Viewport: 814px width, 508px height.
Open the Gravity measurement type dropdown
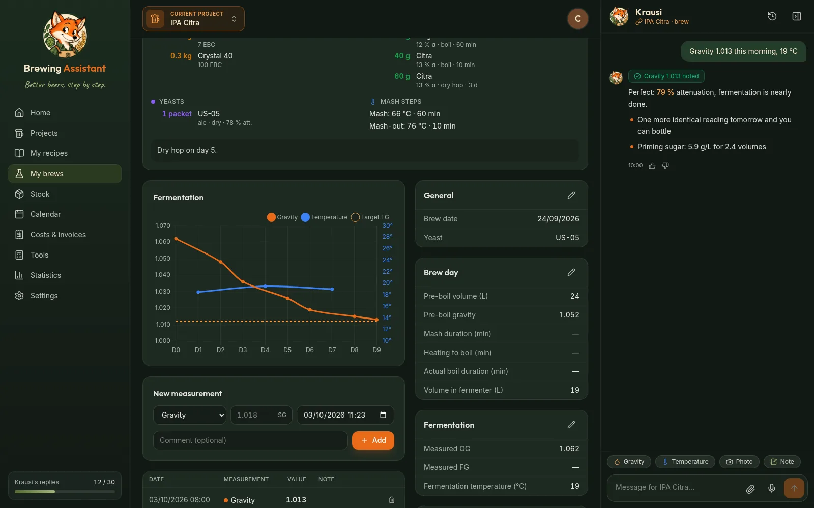pos(190,415)
